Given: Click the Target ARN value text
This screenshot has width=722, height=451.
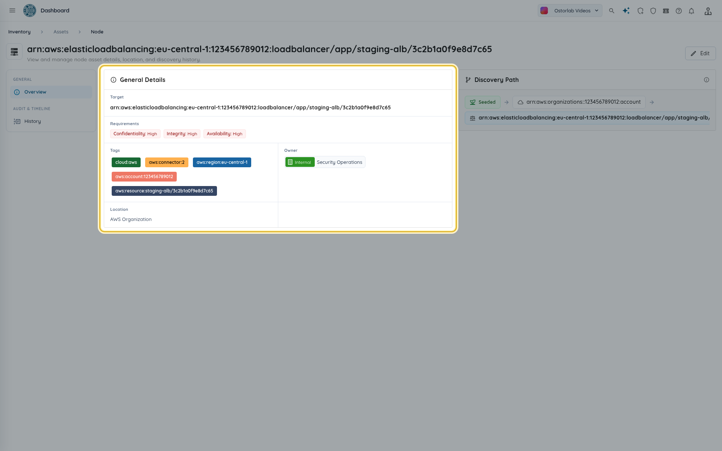Looking at the screenshot, I should point(250,107).
